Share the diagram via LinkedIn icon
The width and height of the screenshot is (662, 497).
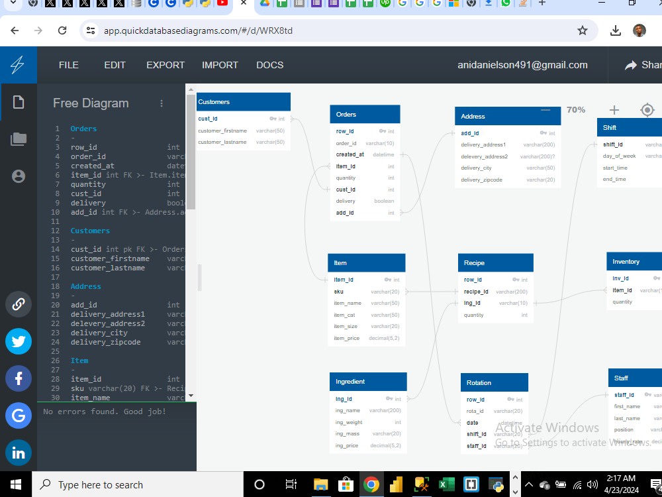pyautogui.click(x=18, y=453)
